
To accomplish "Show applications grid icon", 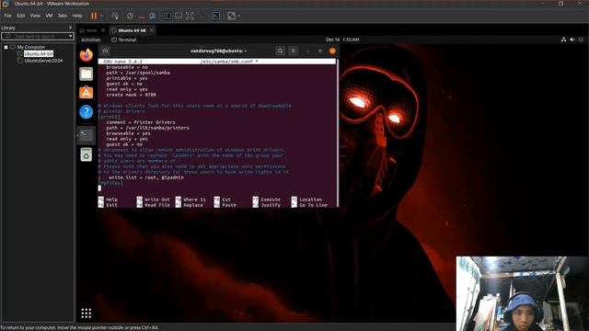I will [x=86, y=314].
